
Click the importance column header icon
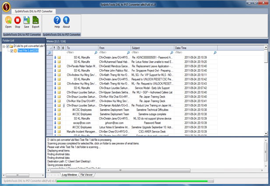click(54, 48)
